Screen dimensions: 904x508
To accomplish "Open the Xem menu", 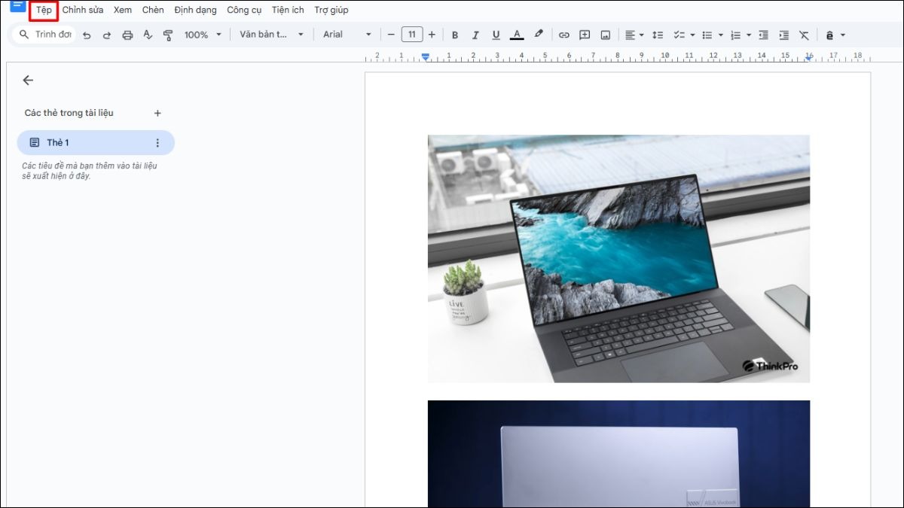I will tap(123, 11).
